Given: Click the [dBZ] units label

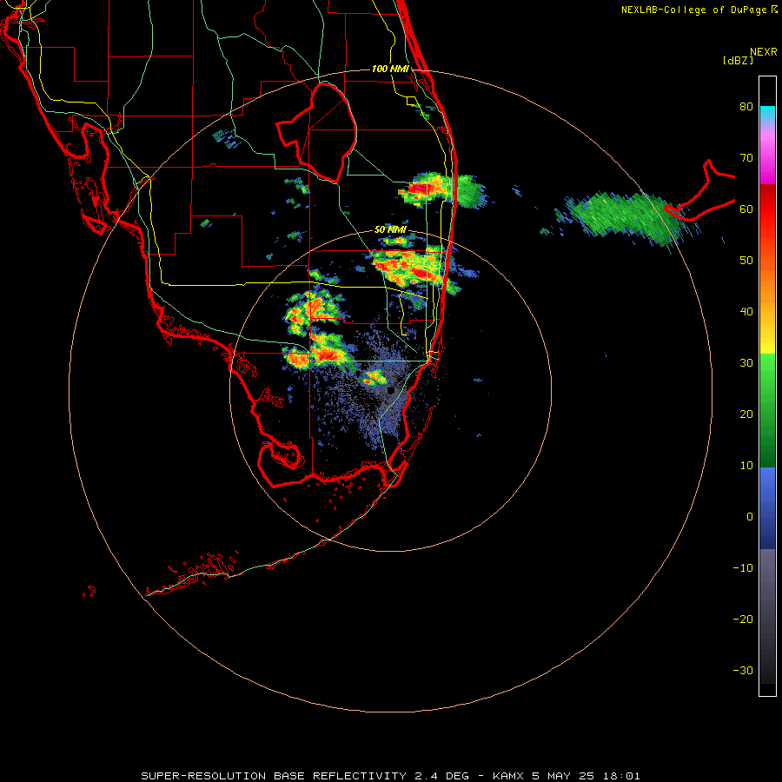Looking at the screenshot, I should click(738, 60).
